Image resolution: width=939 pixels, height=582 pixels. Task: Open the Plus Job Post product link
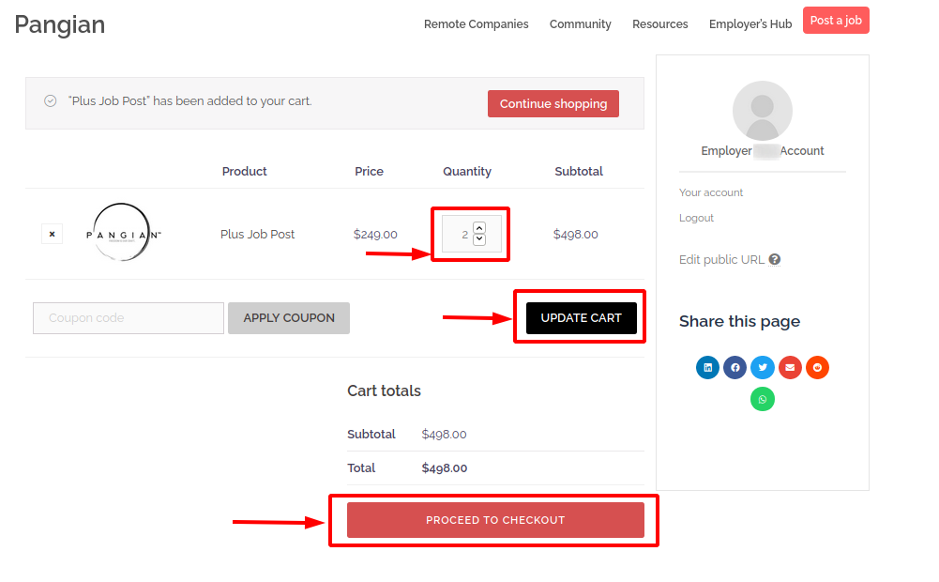(258, 235)
